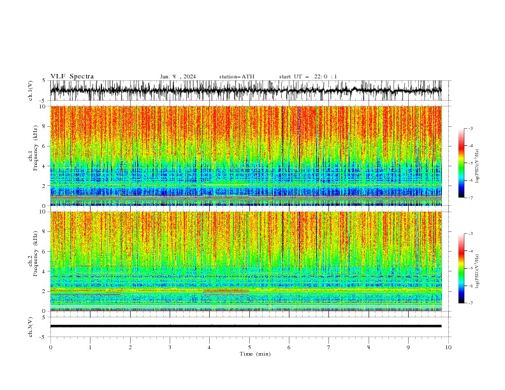Click tick label "5" on the Time axis
Image resolution: width=505 pixels, height=390 pixels.
coord(249,347)
